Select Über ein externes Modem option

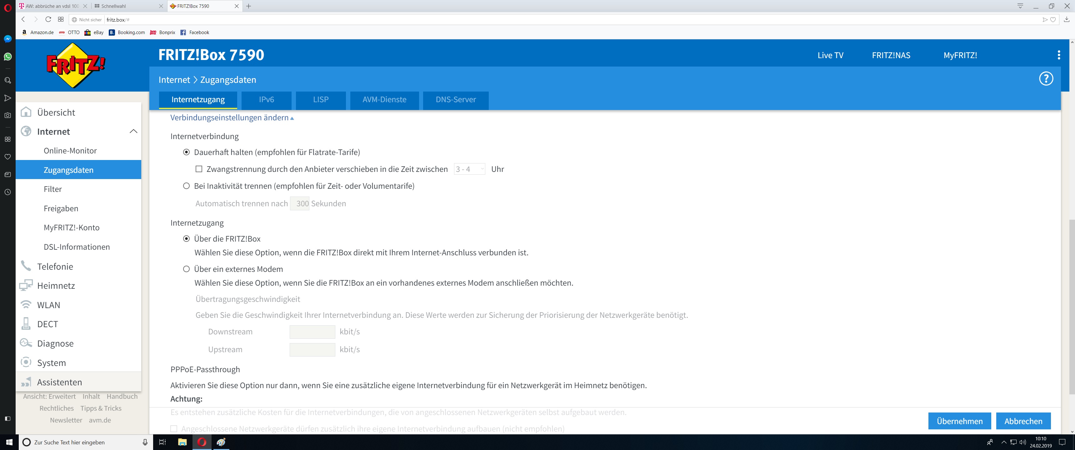pos(187,269)
